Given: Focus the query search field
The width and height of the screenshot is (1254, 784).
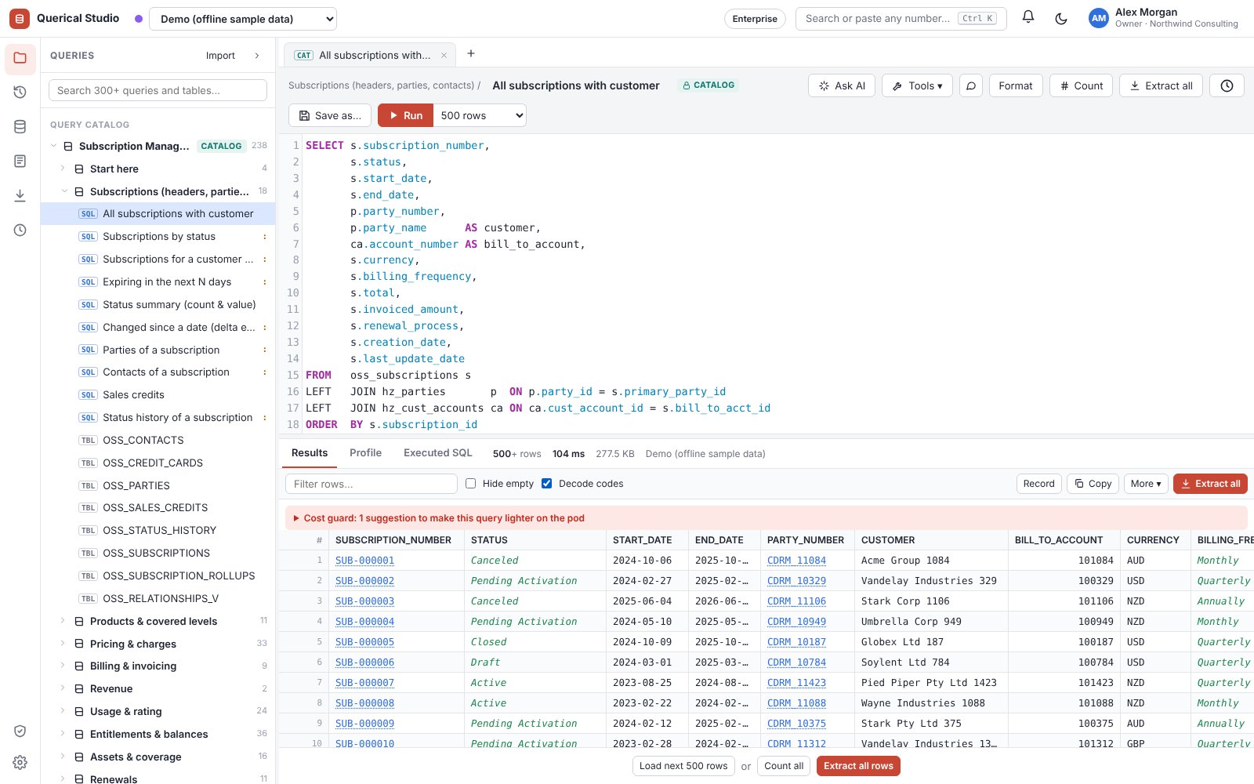Looking at the screenshot, I should coord(158,90).
